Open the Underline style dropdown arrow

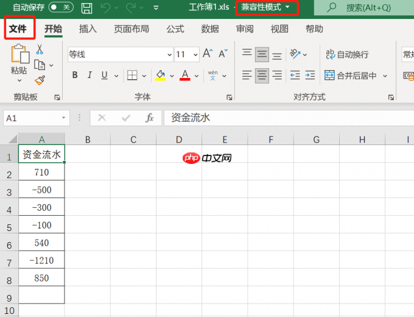116,76
